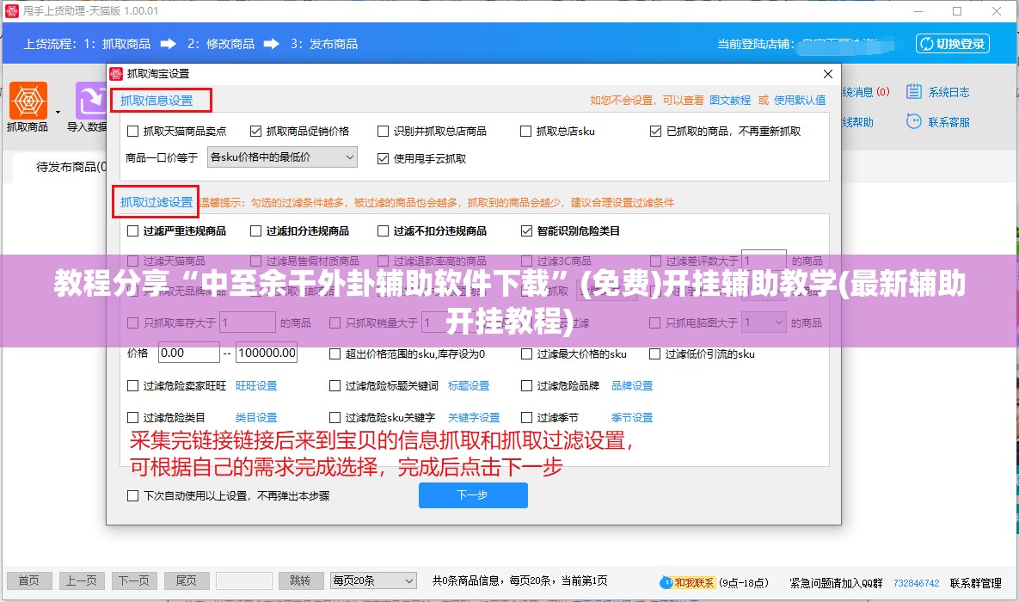1019x602 pixels.
Task: Open 品牌设置 link
Action: click(x=632, y=386)
